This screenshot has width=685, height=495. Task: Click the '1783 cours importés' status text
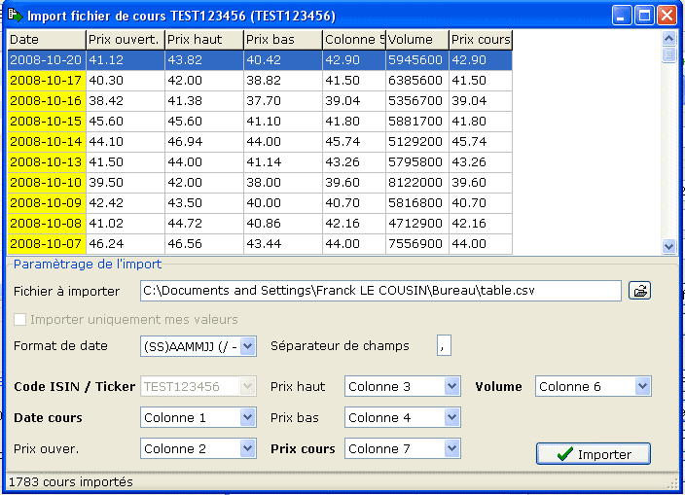(71, 482)
